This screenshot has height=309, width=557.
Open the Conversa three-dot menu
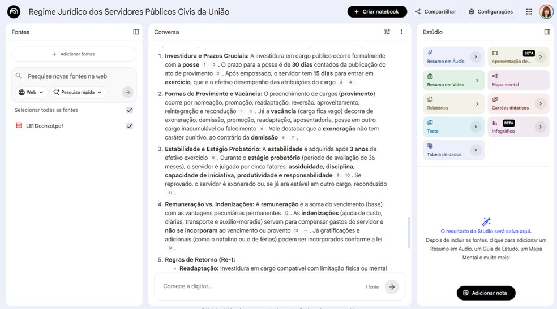pos(401,32)
